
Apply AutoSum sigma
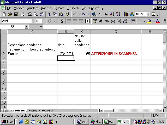[100, 14]
